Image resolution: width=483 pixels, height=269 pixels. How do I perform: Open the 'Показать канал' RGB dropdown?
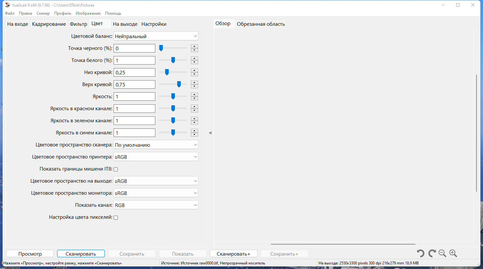point(156,205)
